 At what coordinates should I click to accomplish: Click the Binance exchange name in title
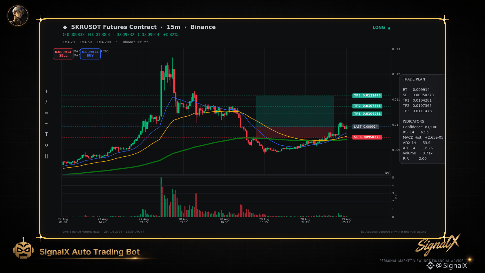point(203,27)
